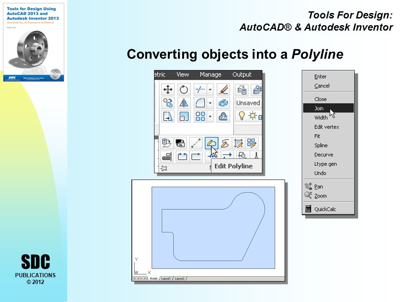Click the Break at Point icon
Screen dimensions: 403x302
(x=196, y=156)
